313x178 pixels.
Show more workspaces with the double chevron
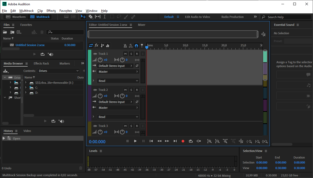pyautogui.click(x=255, y=17)
